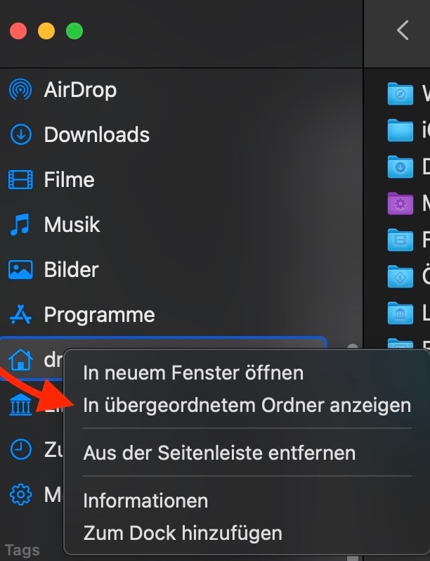Select the Filme filmstrip icon

point(20,179)
